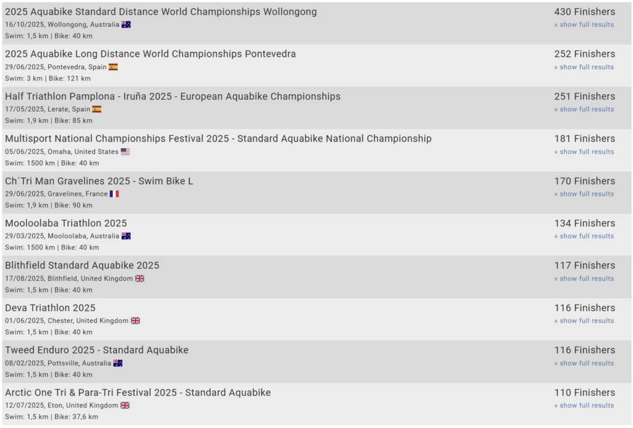
Task: Click the Spanish flag next to Pontevedra
Action: tap(112, 67)
